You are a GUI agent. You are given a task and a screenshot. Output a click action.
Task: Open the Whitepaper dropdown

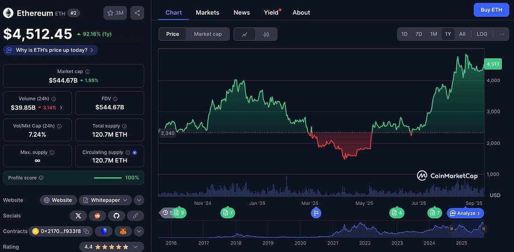coord(105,200)
